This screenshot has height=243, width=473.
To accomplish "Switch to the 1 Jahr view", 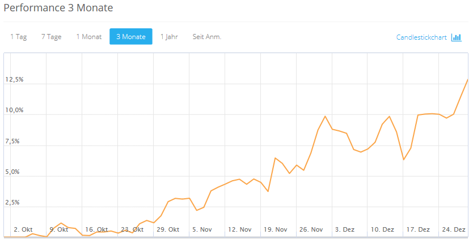I will point(169,37).
